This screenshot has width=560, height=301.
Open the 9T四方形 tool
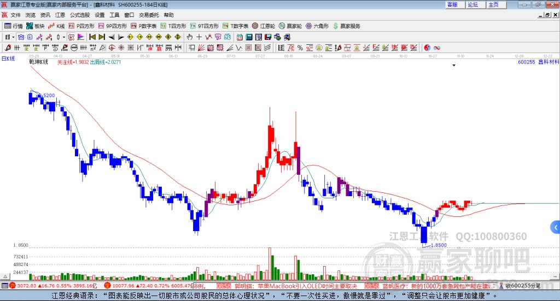pyautogui.click(x=205, y=26)
